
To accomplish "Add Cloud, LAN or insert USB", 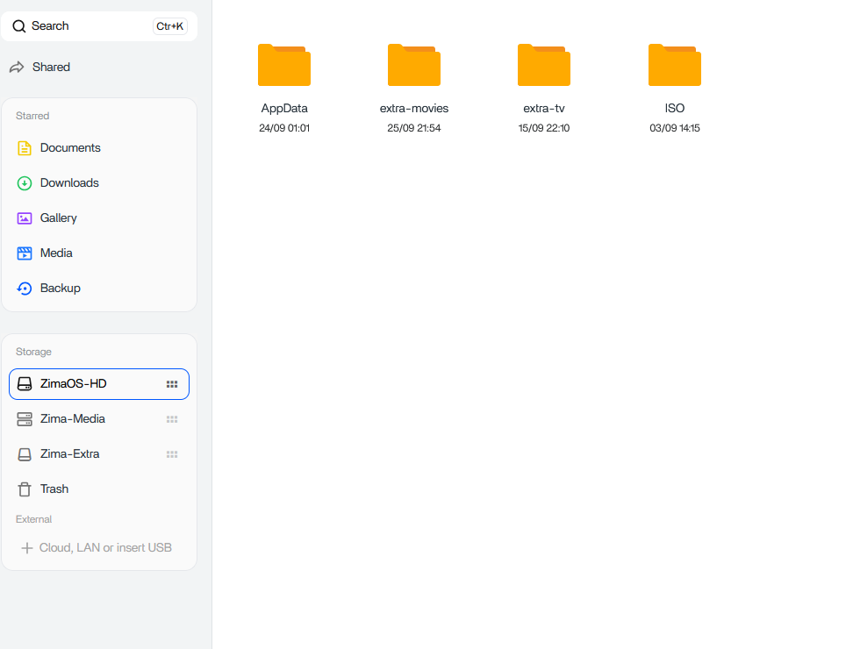I will pos(105,548).
